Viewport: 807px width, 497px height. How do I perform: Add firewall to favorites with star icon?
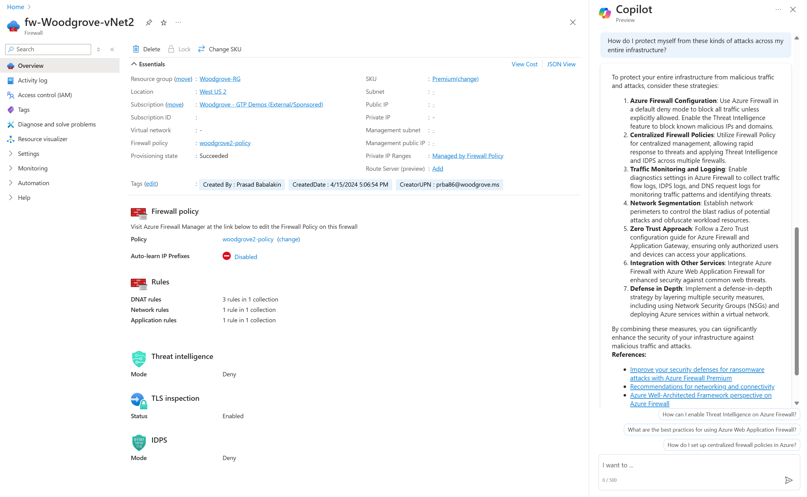164,22
